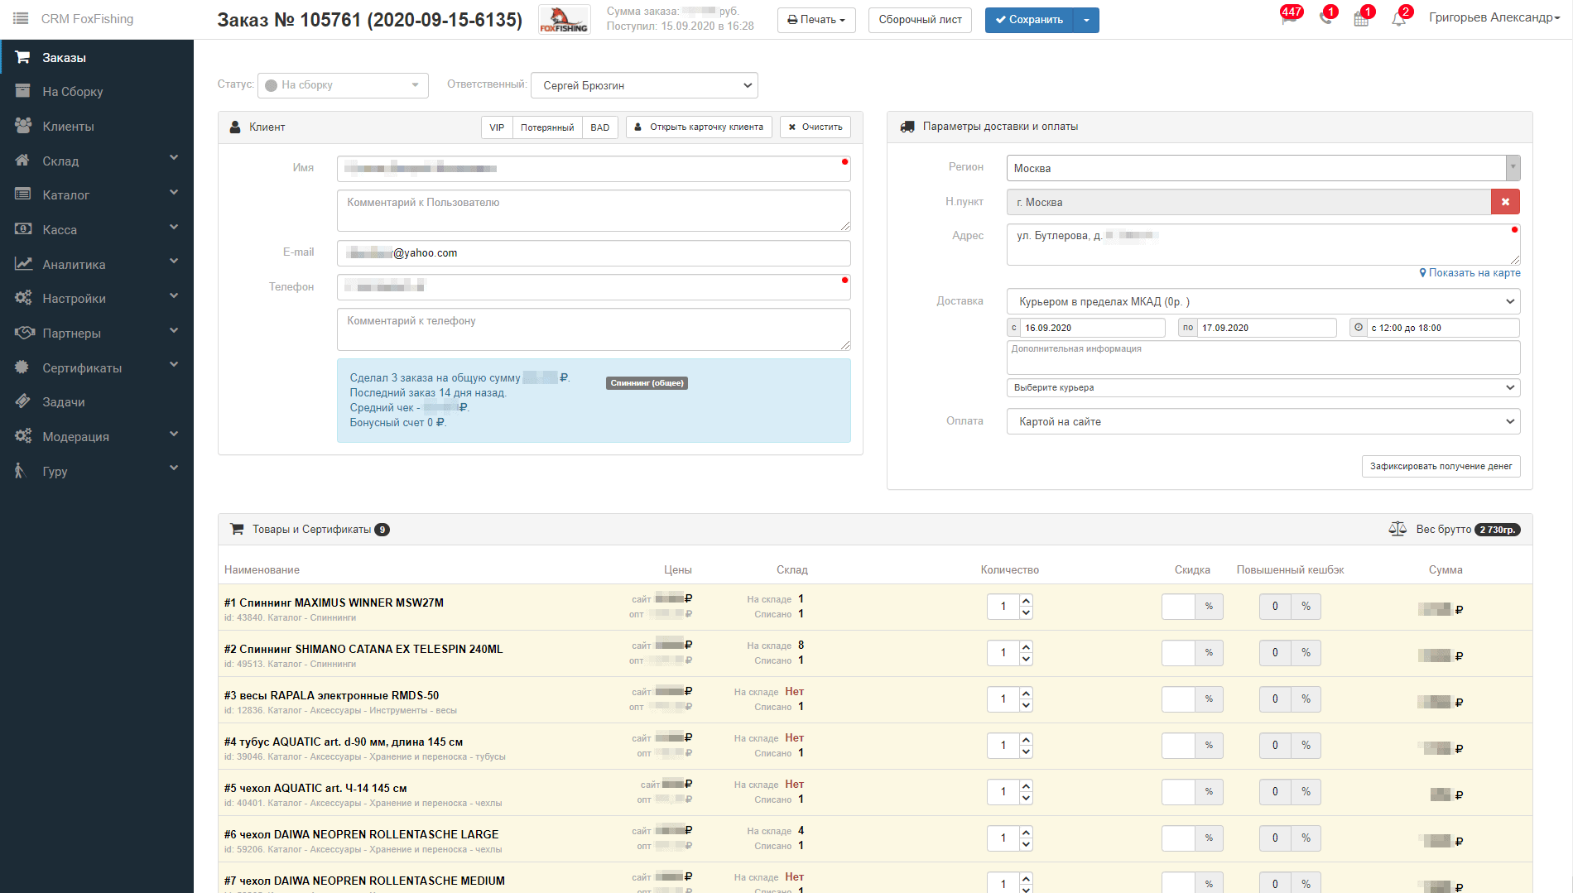This screenshot has height=893, width=1573.
Task: Open the bell notifications icon
Action: pos(1399,18)
